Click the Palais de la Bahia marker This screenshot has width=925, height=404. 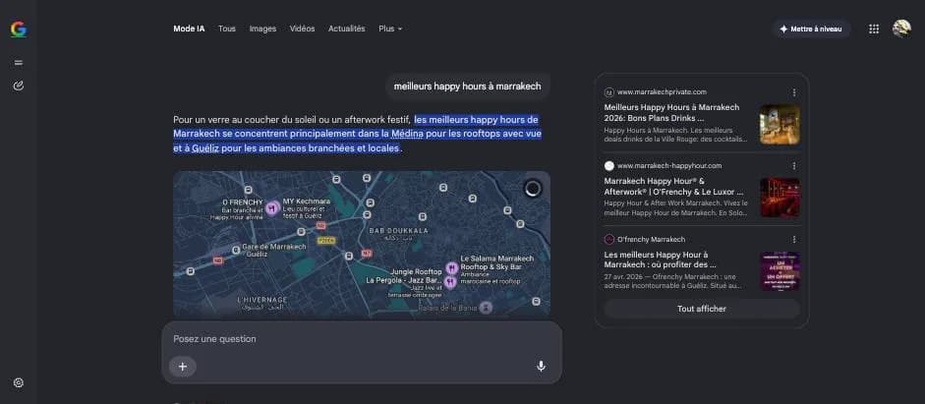(486, 308)
